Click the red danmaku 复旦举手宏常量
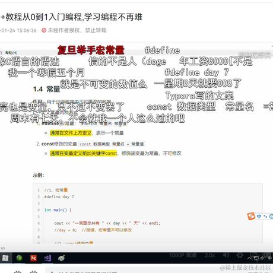Viewport: 273px width, 273px height. click(x=91, y=50)
